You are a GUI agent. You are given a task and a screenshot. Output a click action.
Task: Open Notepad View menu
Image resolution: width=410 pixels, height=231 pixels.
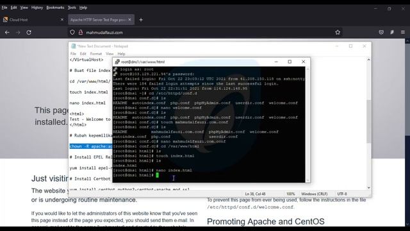pyautogui.click(x=110, y=54)
